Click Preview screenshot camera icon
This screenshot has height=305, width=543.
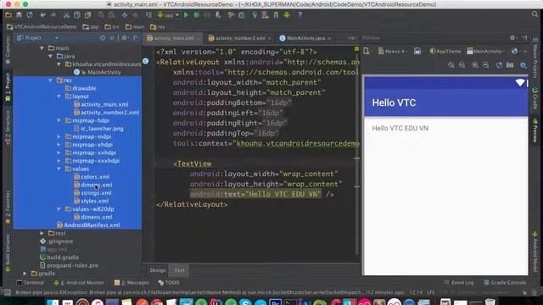tap(510, 65)
